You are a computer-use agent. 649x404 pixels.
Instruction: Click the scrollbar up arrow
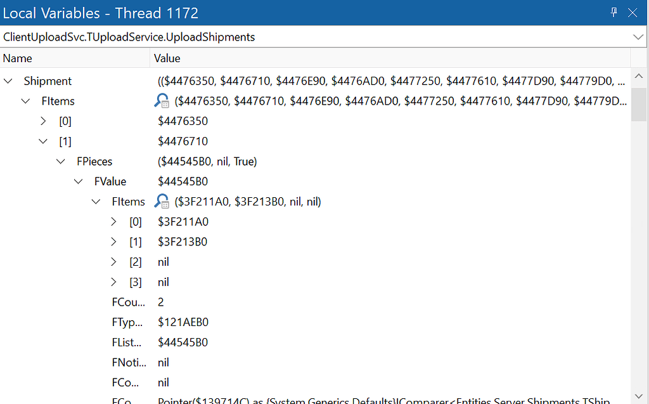pyautogui.click(x=639, y=76)
